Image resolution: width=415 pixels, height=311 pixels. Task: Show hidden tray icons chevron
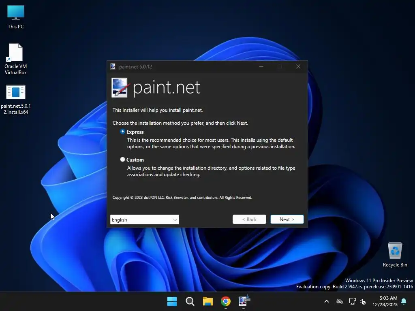pos(327,301)
